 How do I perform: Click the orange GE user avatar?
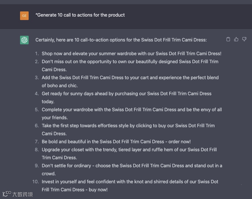pos(24,15)
